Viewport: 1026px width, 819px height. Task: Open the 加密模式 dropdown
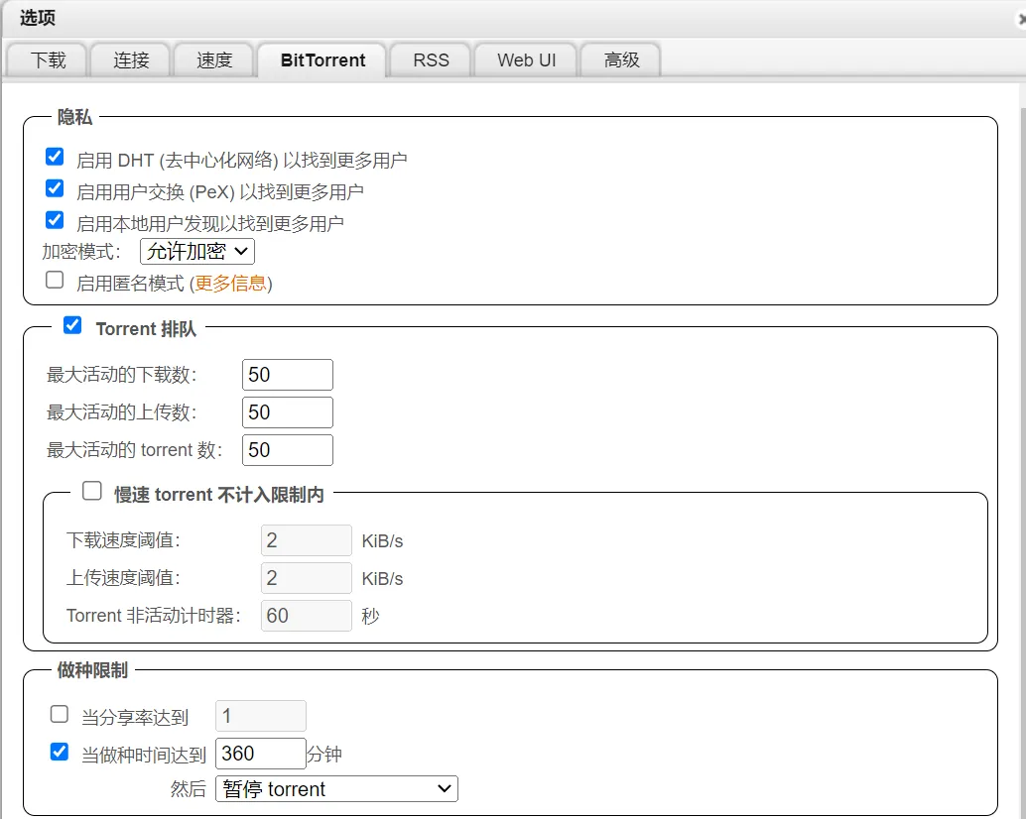coord(196,251)
